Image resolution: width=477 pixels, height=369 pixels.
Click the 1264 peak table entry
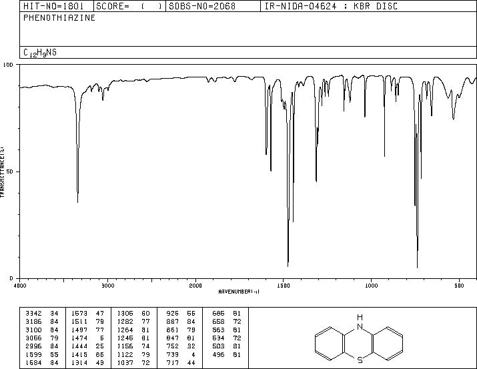(x=133, y=330)
